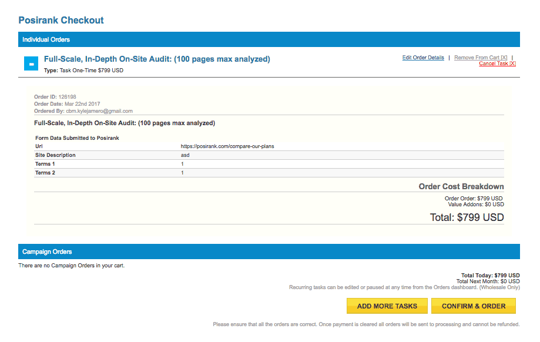The image size is (540, 342).
Task: Click the recurring tasks wholesale note
Action: [404, 287]
